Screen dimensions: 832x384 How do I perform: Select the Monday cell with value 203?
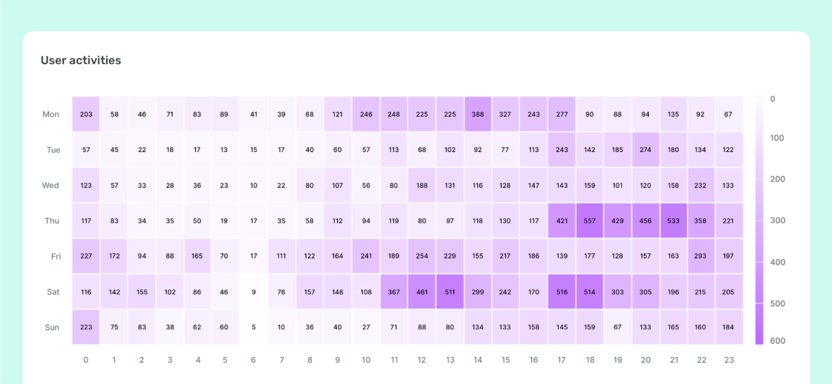click(86, 114)
